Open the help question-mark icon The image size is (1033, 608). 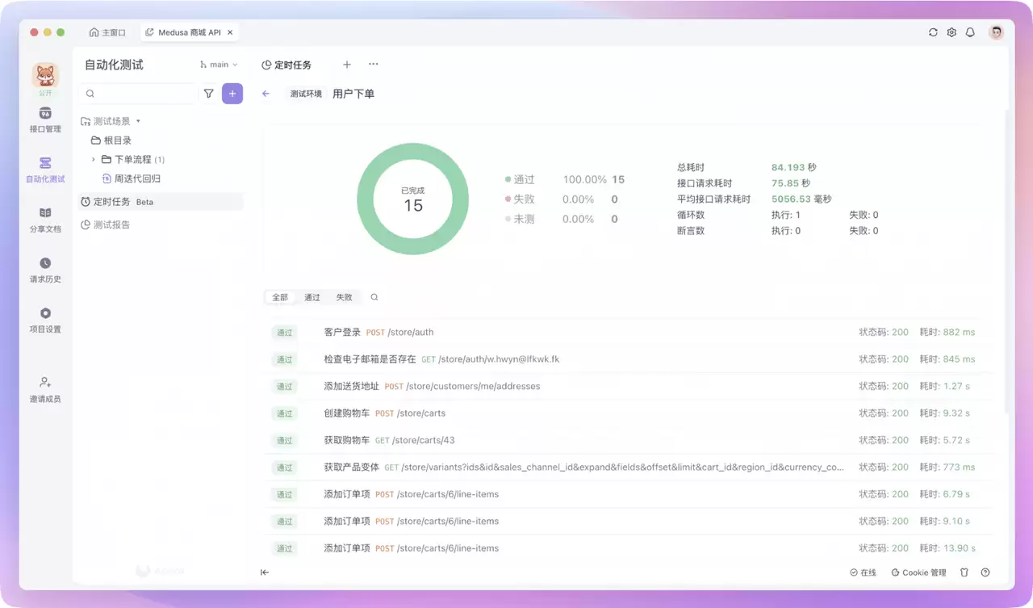[985, 572]
